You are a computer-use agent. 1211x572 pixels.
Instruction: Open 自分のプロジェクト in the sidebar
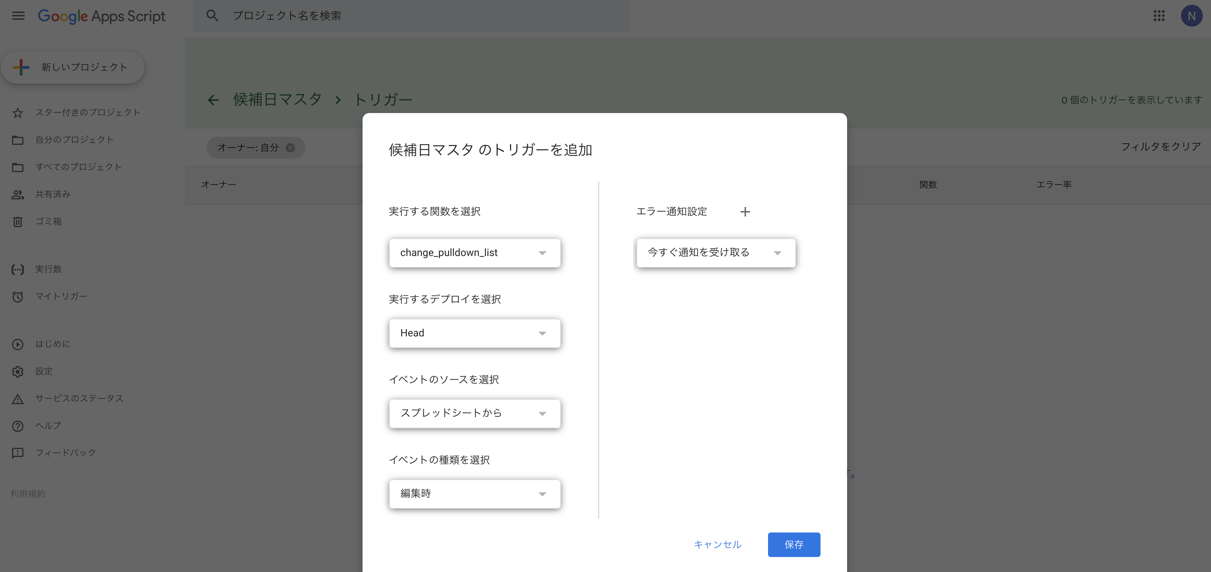(74, 140)
